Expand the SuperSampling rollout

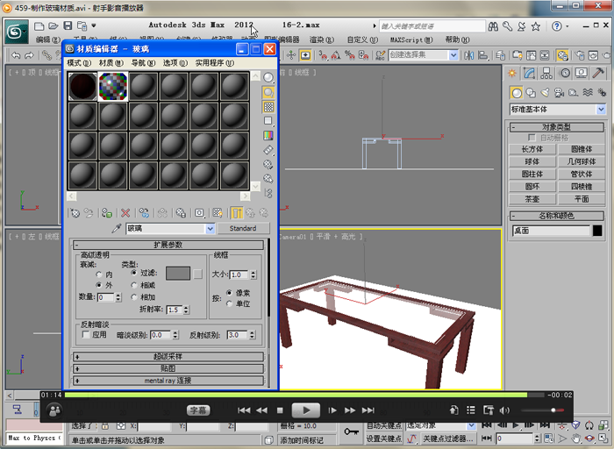pos(168,357)
